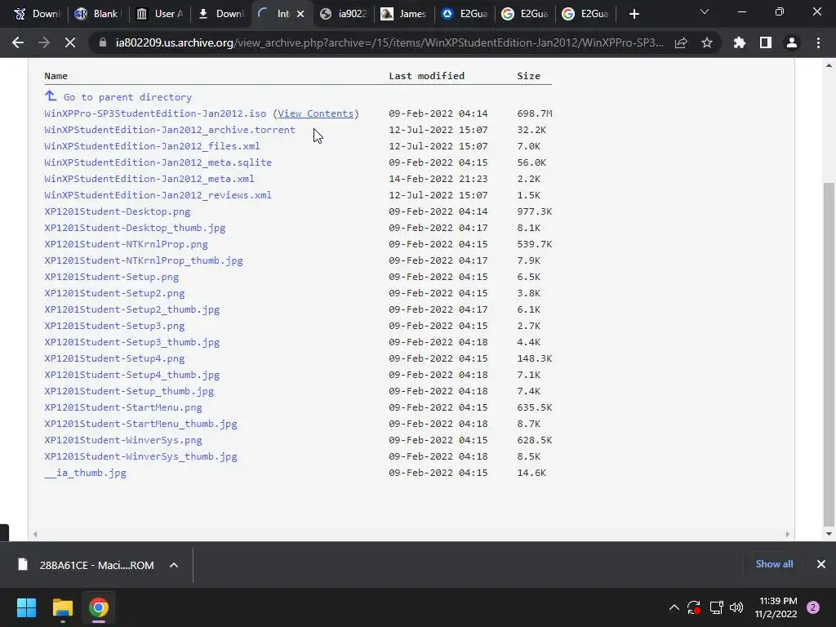Screen dimensions: 836x627
Task: Open WinXPStudentEdition-Jan2012_reviews.xml
Action: 158,195
